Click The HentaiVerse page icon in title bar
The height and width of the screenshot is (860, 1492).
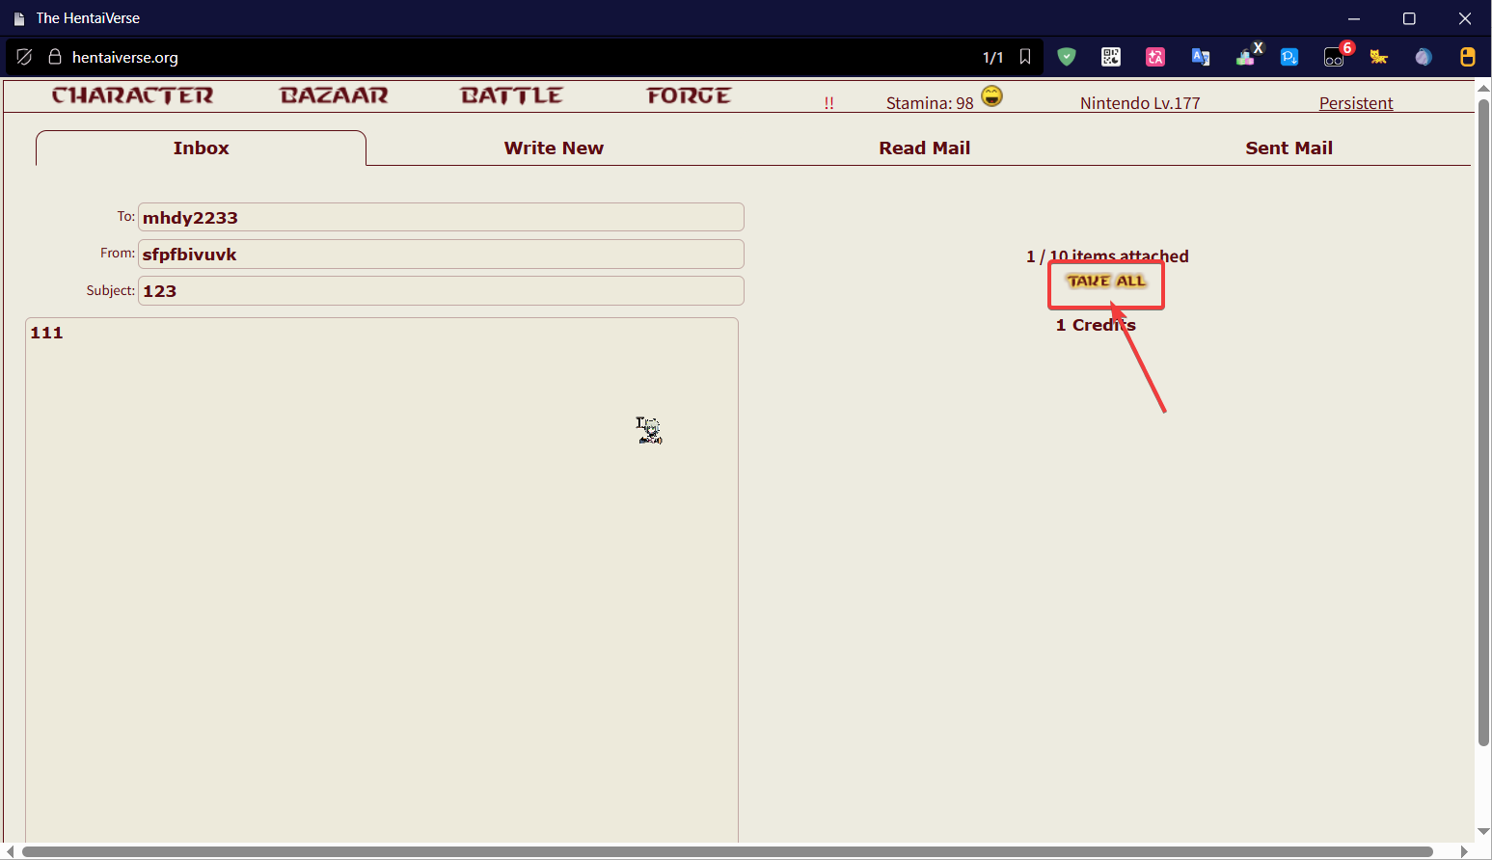pos(19,18)
